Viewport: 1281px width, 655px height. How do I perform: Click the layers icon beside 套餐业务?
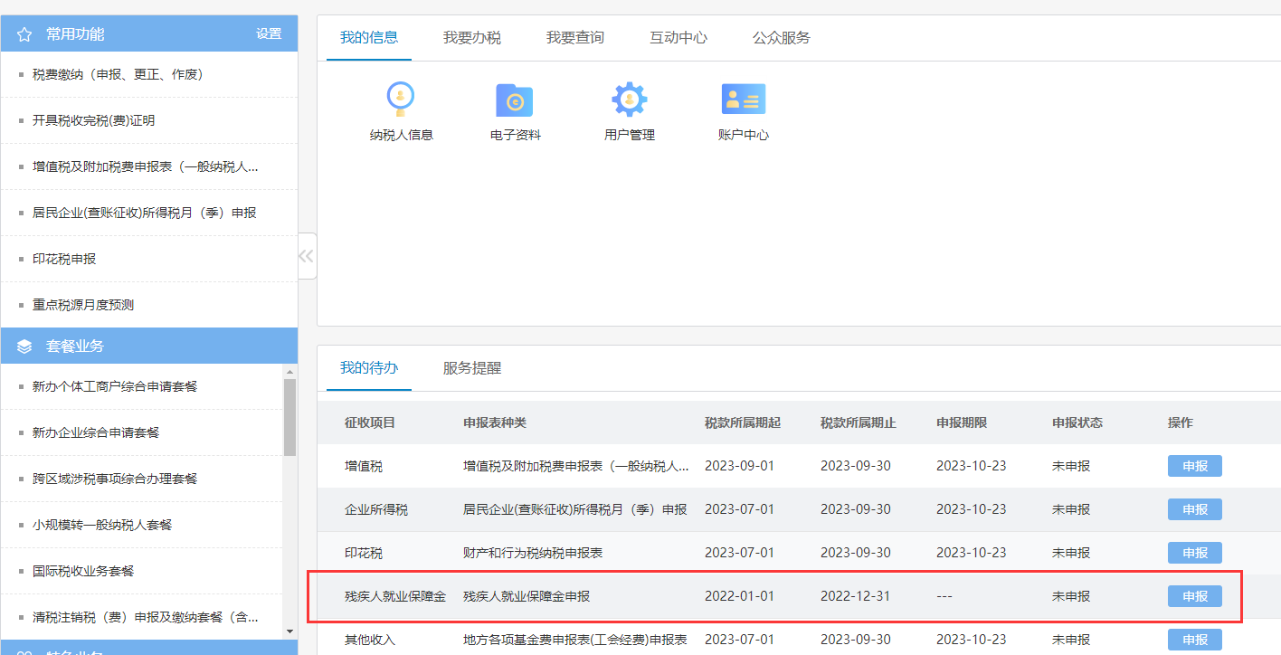24,346
